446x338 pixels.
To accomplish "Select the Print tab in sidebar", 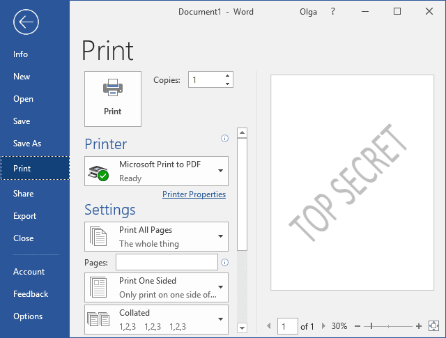I will pyautogui.click(x=35, y=168).
